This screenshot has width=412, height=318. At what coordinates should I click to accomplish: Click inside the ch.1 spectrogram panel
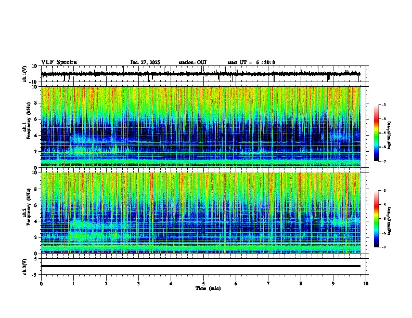click(x=201, y=127)
